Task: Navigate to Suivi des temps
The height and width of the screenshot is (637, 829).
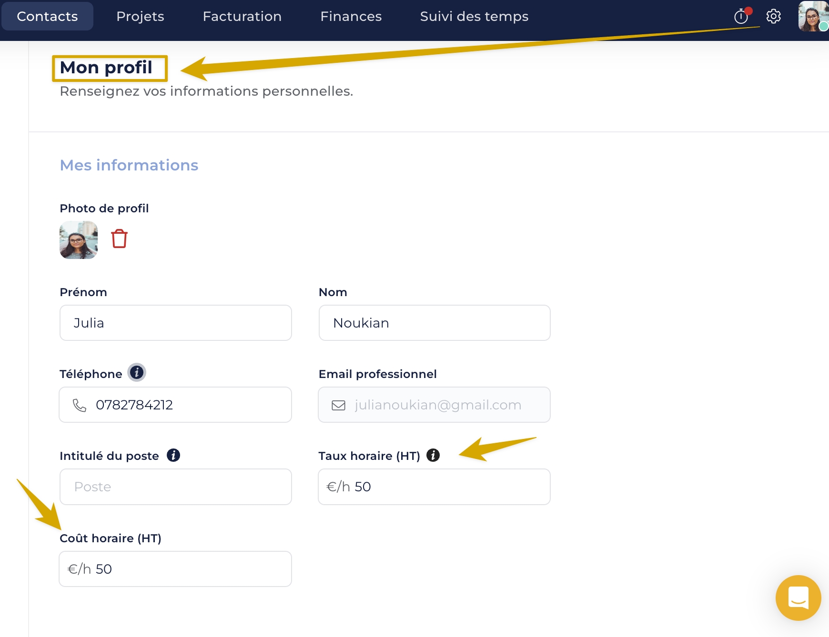Action: (474, 17)
